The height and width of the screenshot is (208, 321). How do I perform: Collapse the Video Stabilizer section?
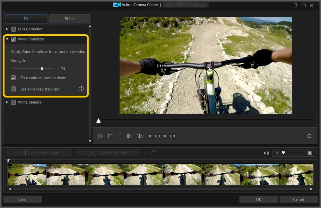coord(7,39)
